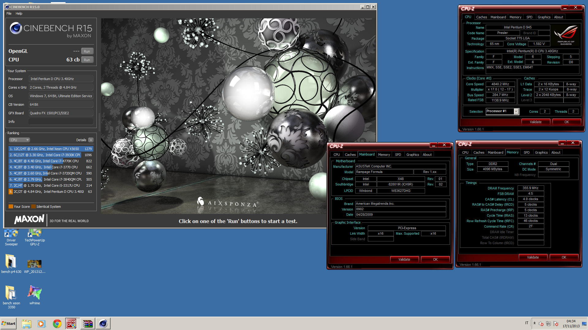Click the Details label in Ranking
Viewport: 588px width, 330px height.
pyautogui.click(x=81, y=140)
